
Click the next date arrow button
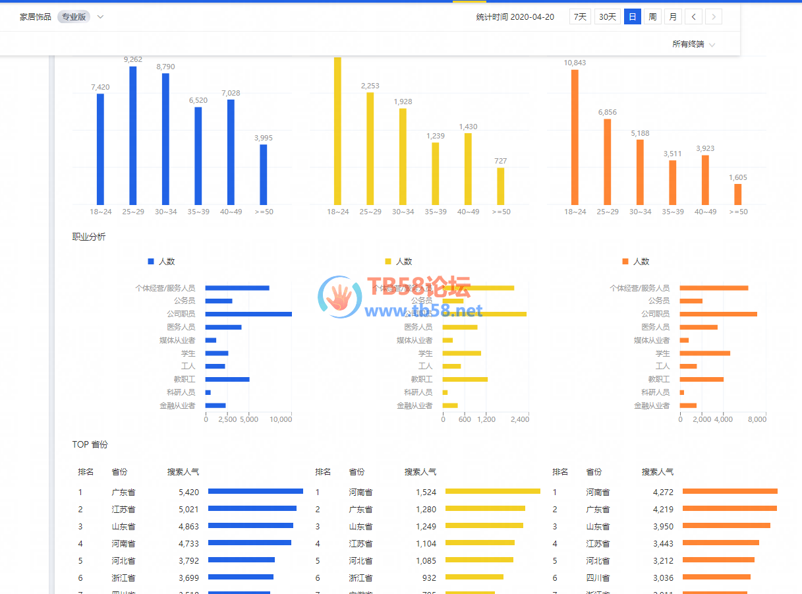714,16
